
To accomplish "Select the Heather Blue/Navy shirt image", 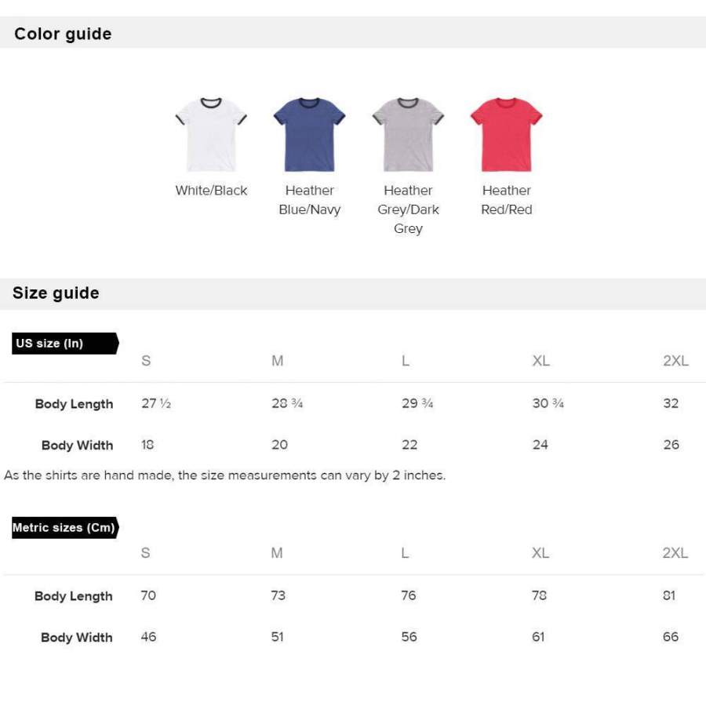I will tap(309, 134).
